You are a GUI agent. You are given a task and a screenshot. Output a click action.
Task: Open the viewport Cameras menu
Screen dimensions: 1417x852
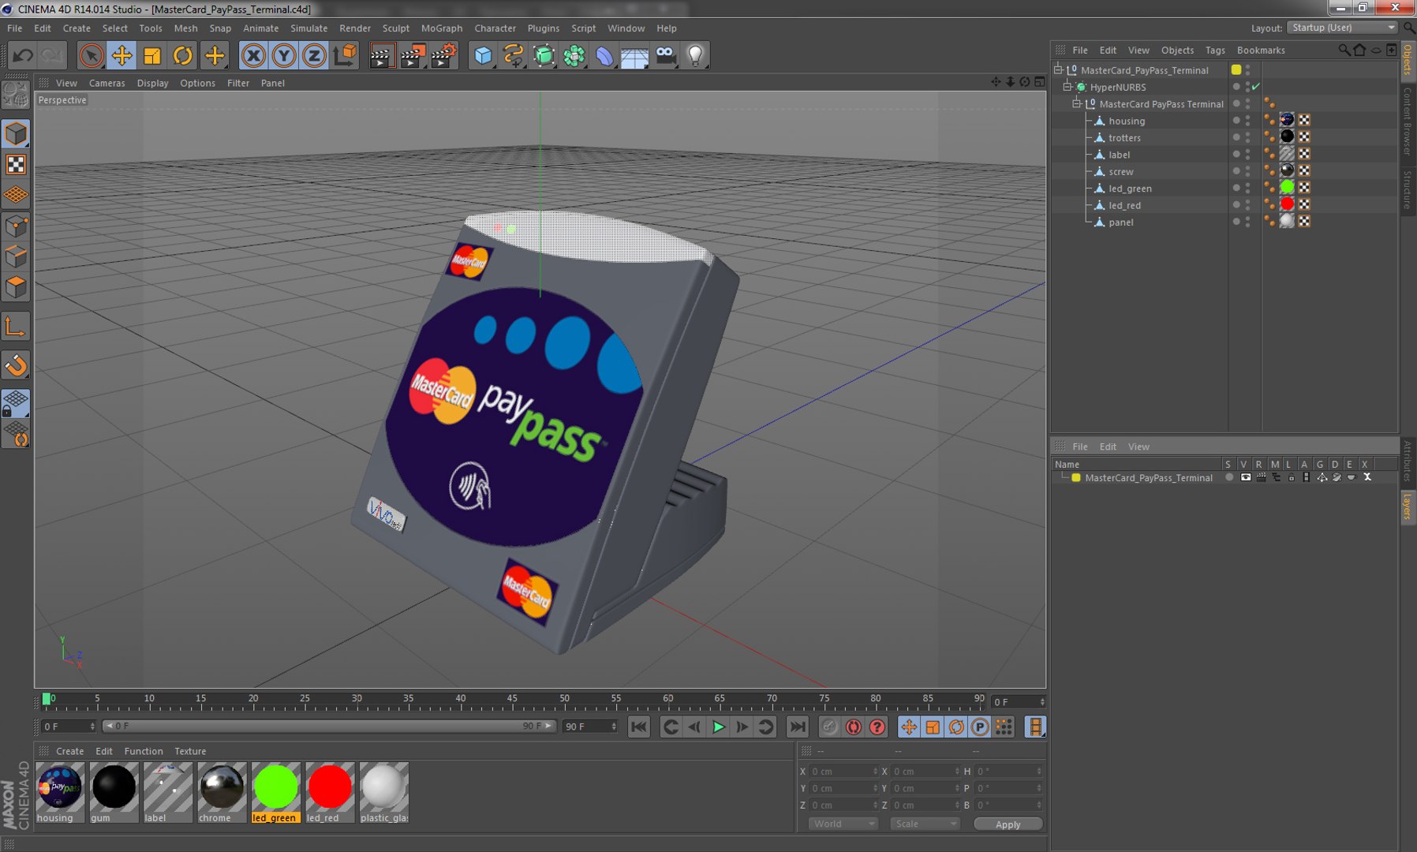[x=107, y=83]
